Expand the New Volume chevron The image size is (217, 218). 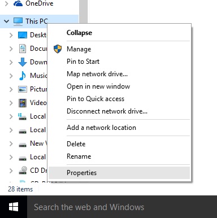pos(11,143)
